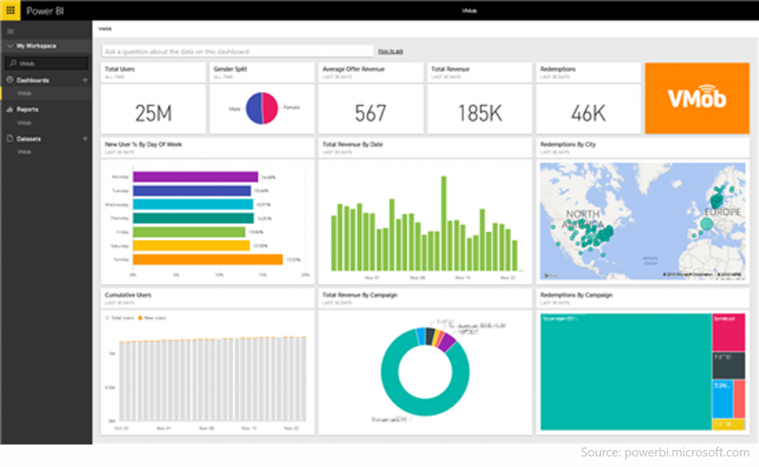The height and width of the screenshot is (467, 759).
Task: Click the magnifier icon in sidebar search
Action: (x=13, y=64)
